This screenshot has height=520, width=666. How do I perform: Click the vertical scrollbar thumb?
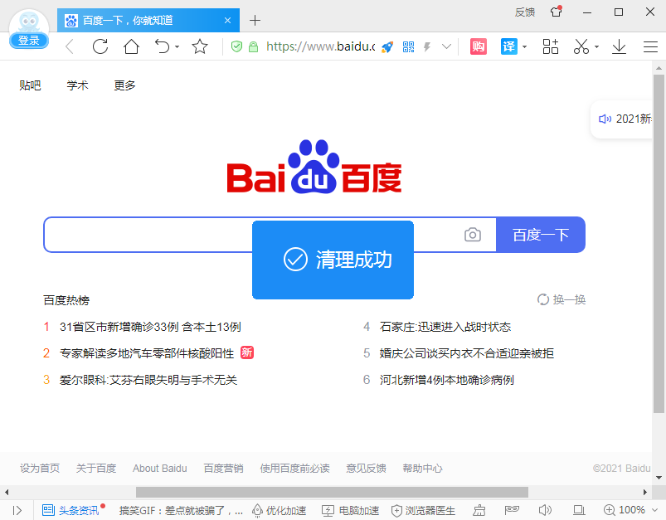coord(659,244)
